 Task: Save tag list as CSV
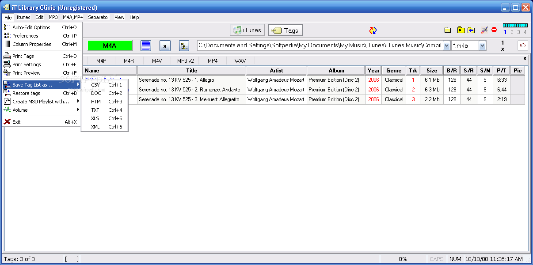point(105,85)
